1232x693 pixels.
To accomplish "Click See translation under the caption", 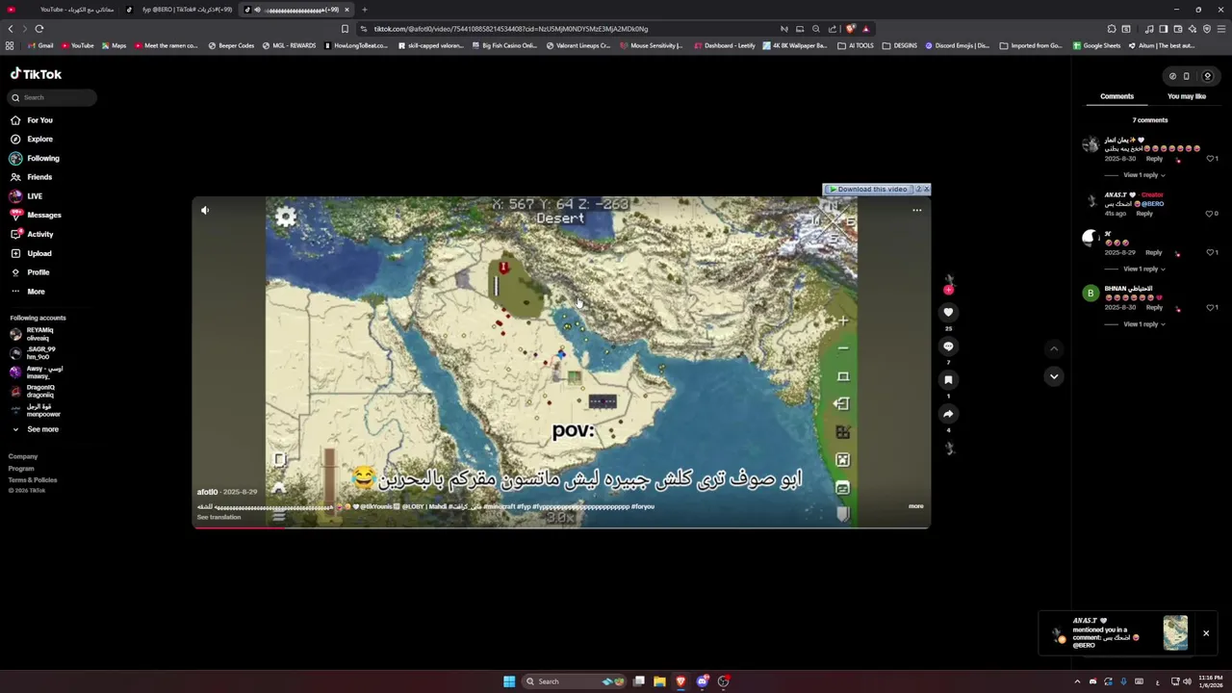I will click(x=218, y=517).
